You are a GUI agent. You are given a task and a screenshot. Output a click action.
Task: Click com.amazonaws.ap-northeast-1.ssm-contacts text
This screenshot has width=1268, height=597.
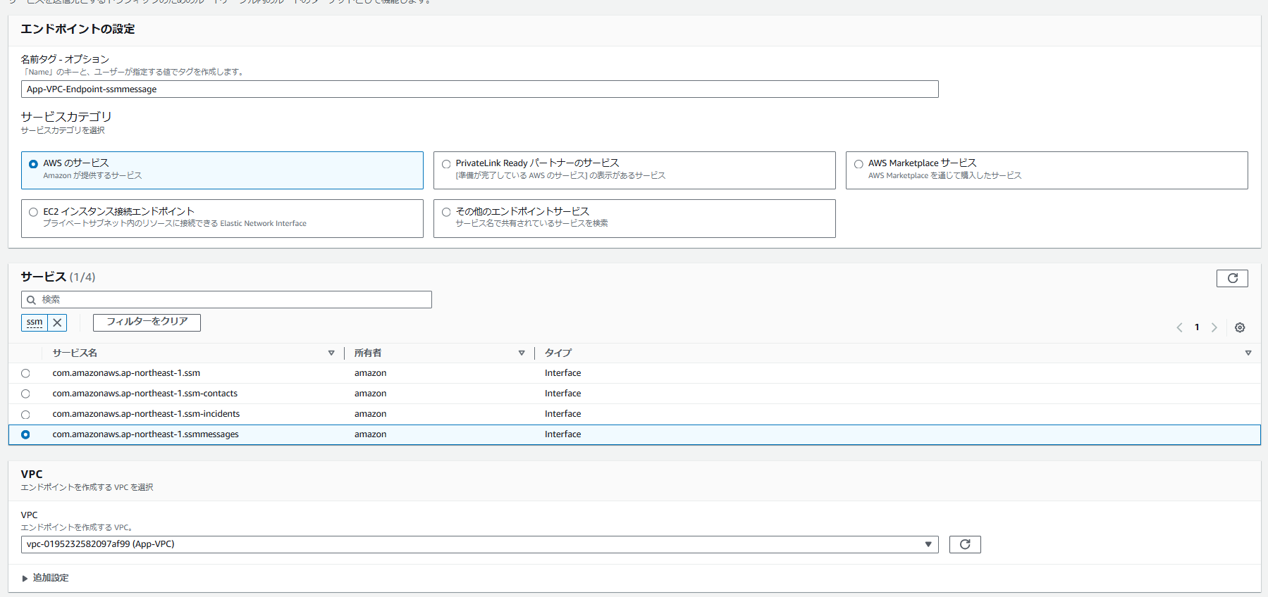coord(144,394)
